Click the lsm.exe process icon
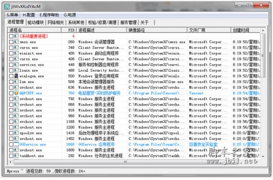 pos(16,82)
